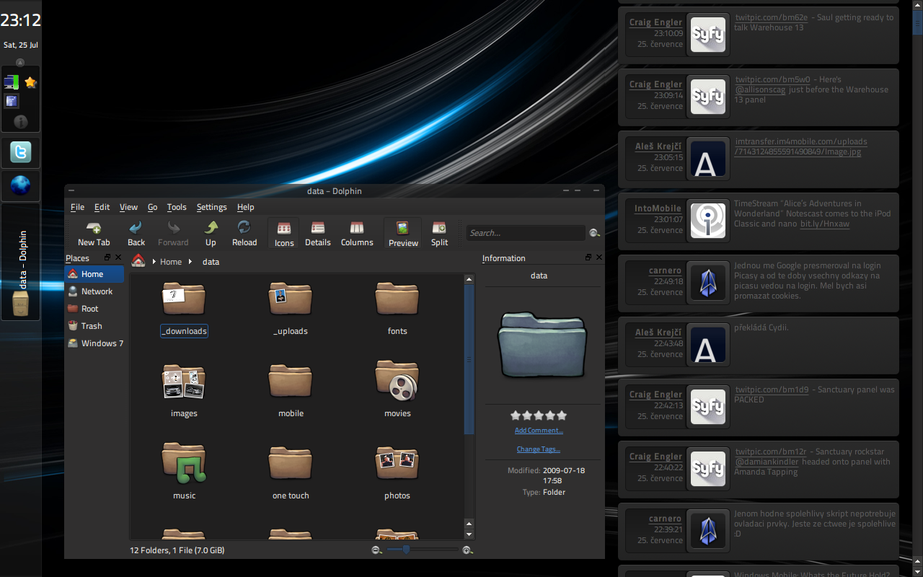Viewport: 923px width, 577px height.
Task: Click the bottom-most scroll-down arrow of file view
Action: tap(469, 534)
